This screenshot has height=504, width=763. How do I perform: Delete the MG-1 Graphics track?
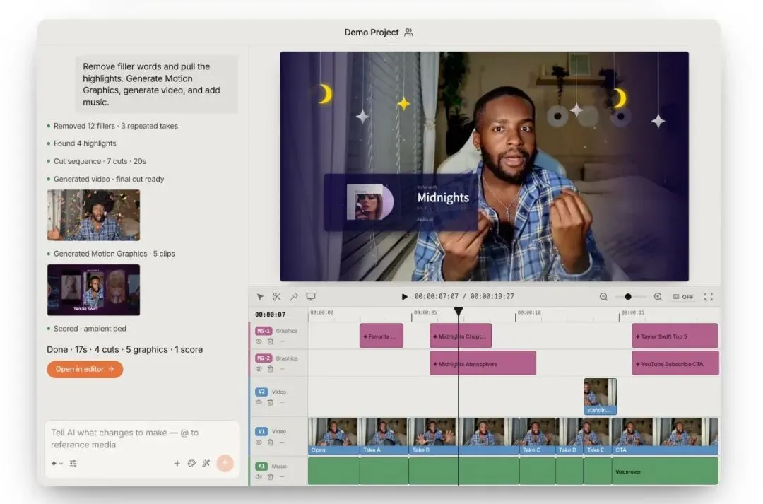[270, 341]
